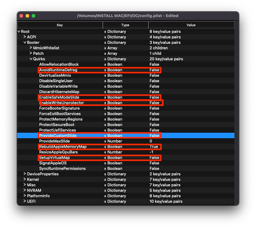The width and height of the screenshot is (256, 228).
Task: Change type of RebuildAppleMemoryMap row
Action: click(106, 147)
